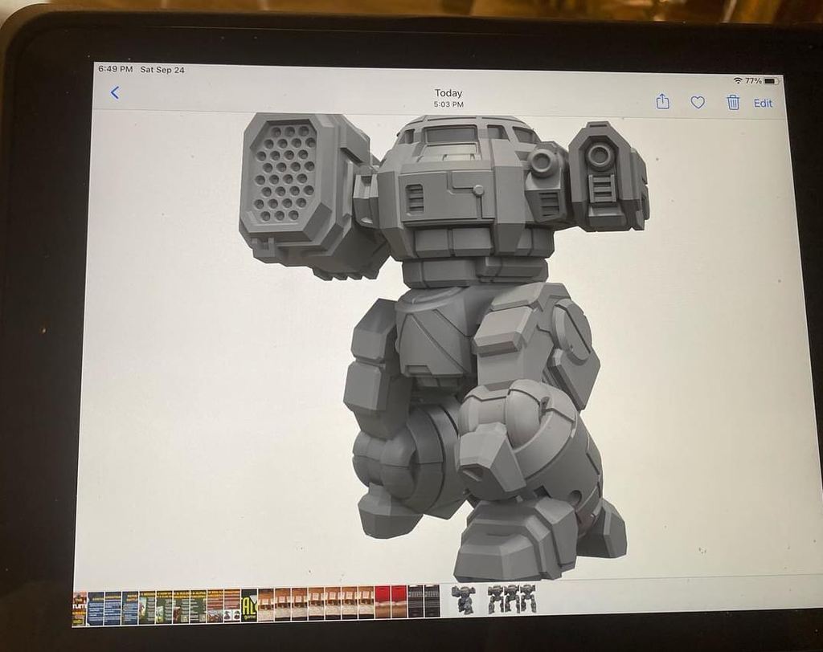Choose the first red thumbnail in filmstrip

pyautogui.click(x=383, y=601)
